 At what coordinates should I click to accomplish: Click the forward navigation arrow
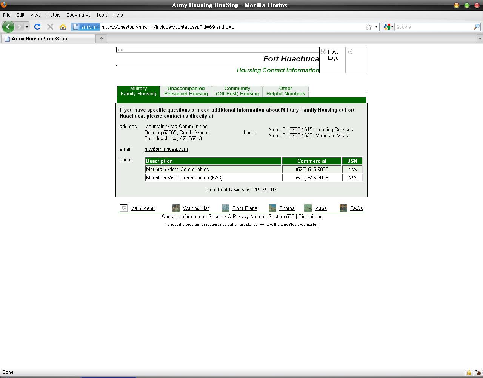[x=19, y=27]
